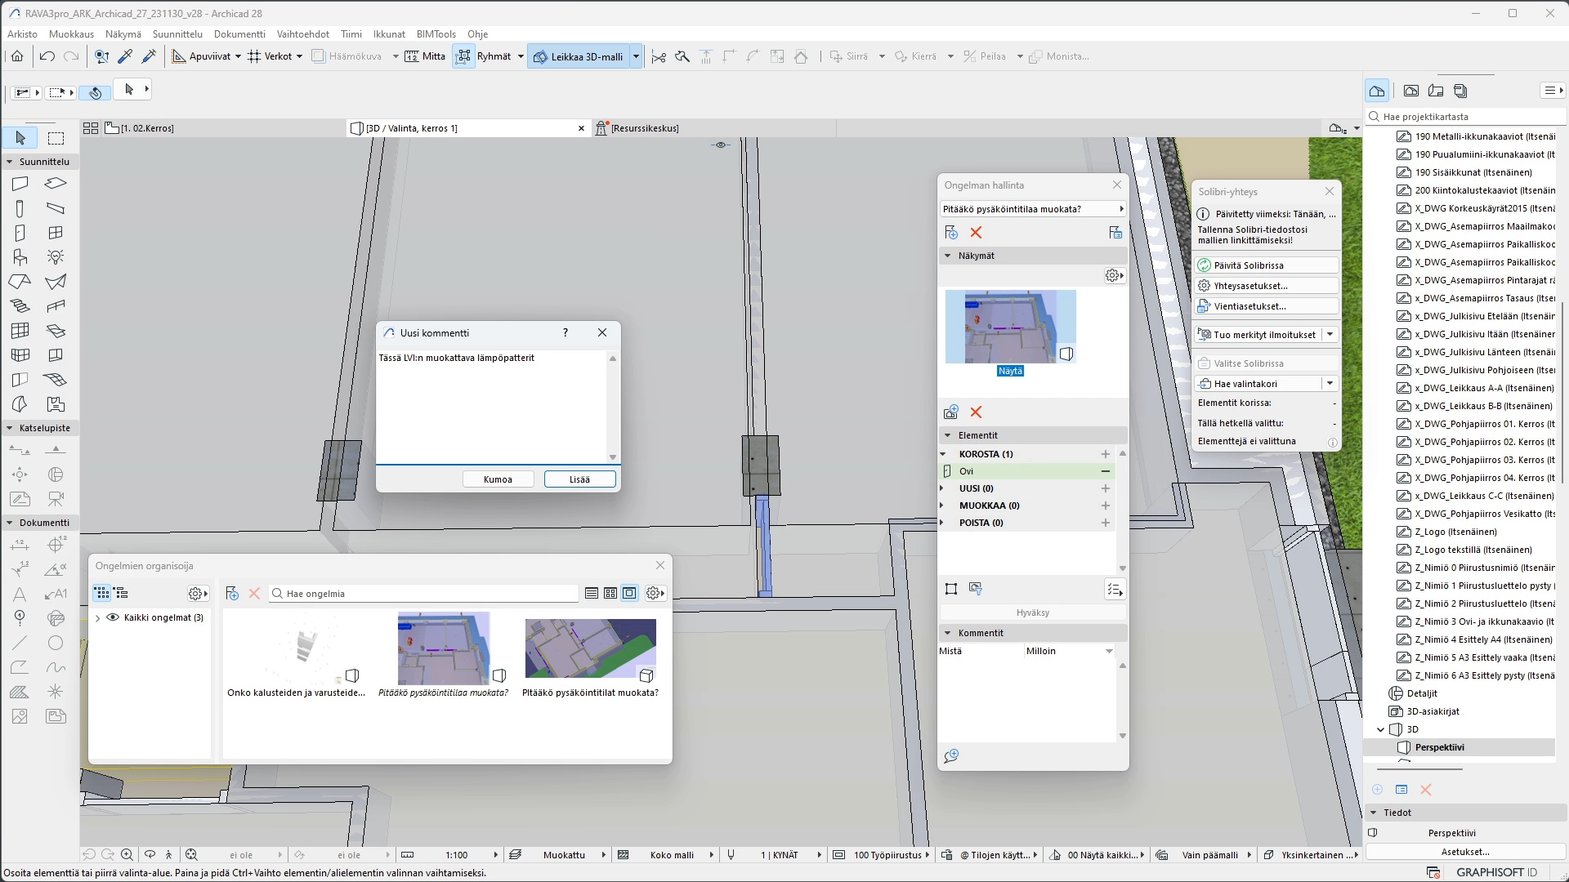Viewport: 1569px width, 882px height.
Task: Switch organizer to large thumbnail view
Action: 629,594
